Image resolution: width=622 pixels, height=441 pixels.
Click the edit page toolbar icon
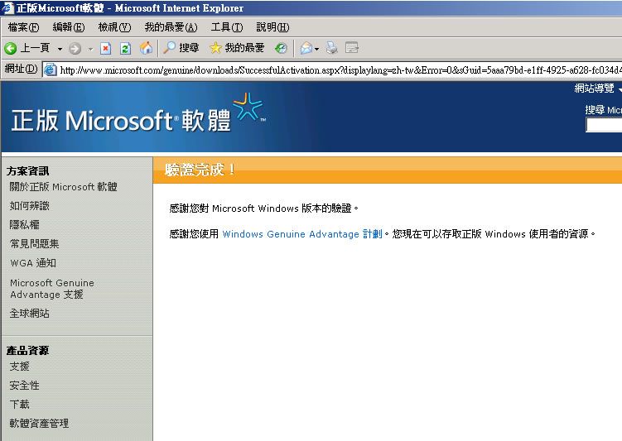click(352, 48)
